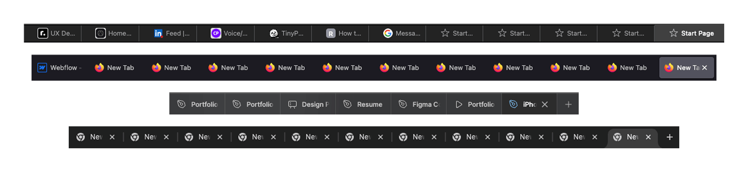The width and height of the screenshot is (748, 172).
Task: Select the Resume tab
Action: pyautogui.click(x=363, y=104)
